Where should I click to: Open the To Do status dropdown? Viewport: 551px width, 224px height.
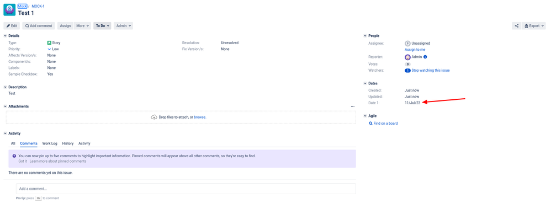[x=102, y=25]
